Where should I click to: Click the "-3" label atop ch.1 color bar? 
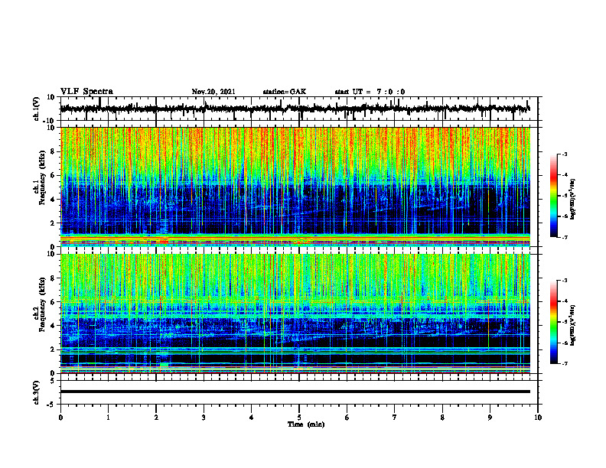click(x=564, y=154)
